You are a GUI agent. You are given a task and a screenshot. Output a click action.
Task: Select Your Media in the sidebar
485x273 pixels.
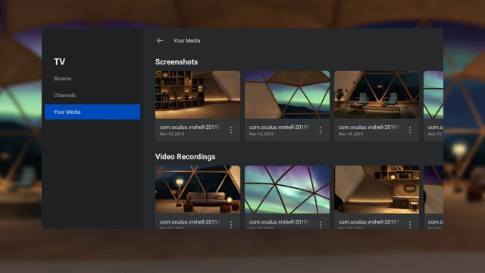(x=92, y=111)
